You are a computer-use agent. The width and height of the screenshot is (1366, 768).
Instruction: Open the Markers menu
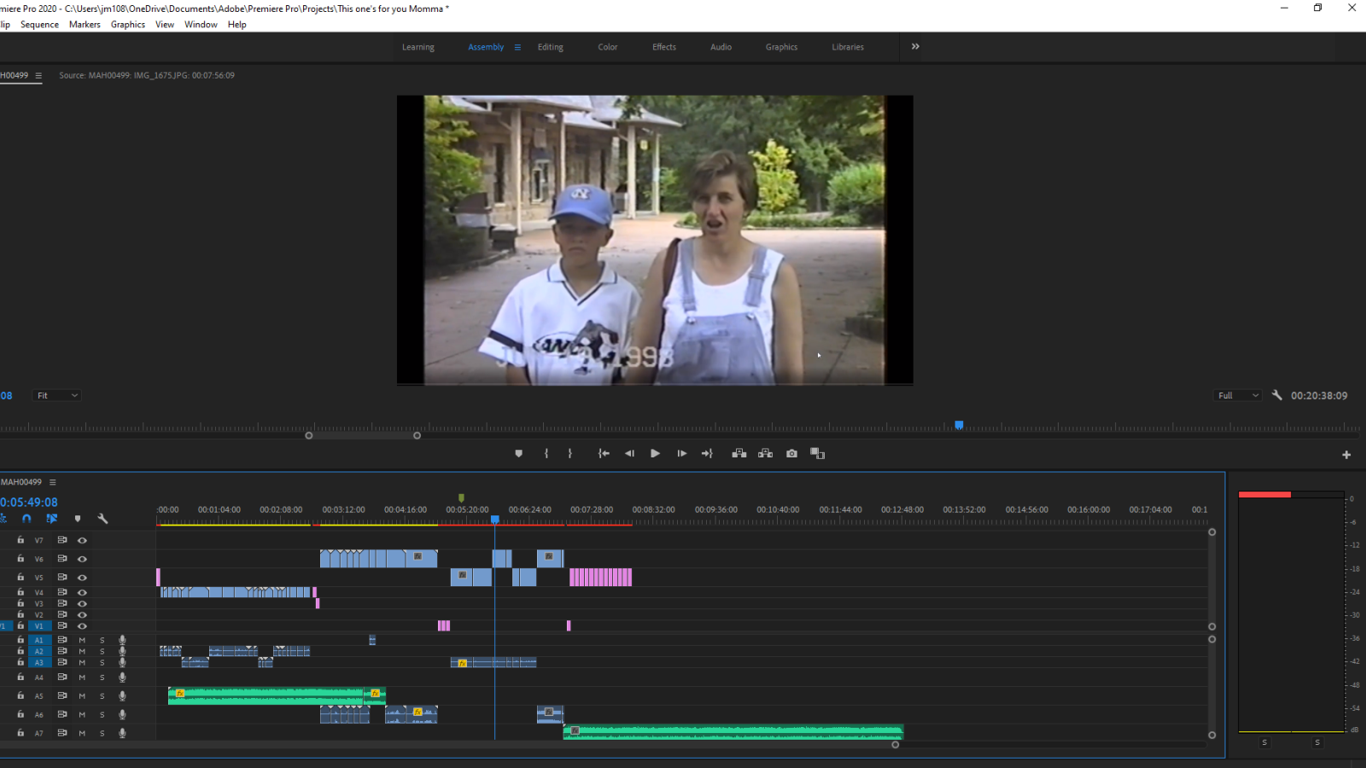point(85,25)
